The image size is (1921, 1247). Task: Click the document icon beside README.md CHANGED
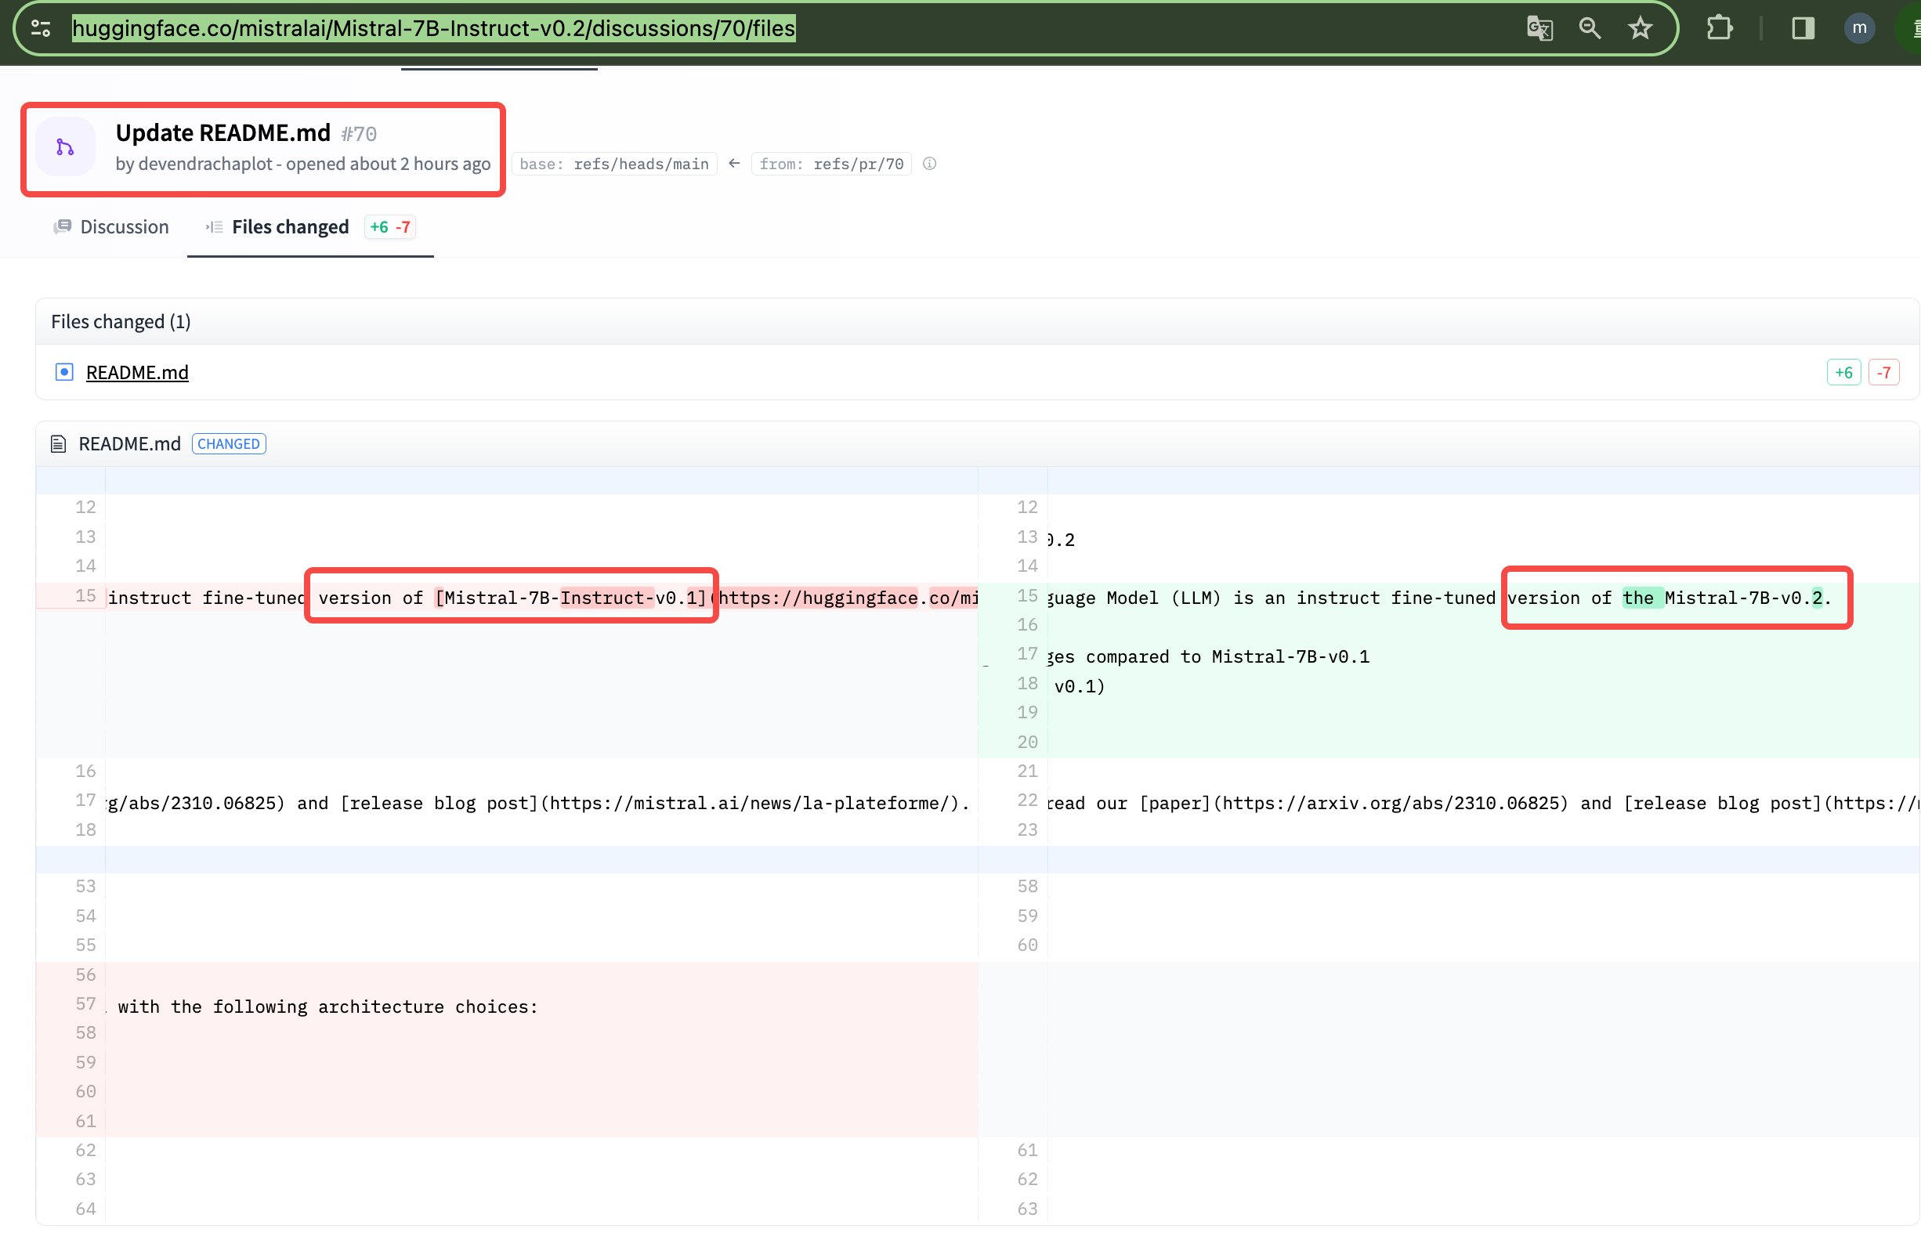[58, 444]
